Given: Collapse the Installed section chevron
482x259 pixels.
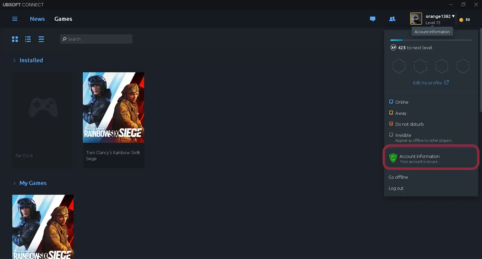Looking at the screenshot, I should (x=14, y=60).
